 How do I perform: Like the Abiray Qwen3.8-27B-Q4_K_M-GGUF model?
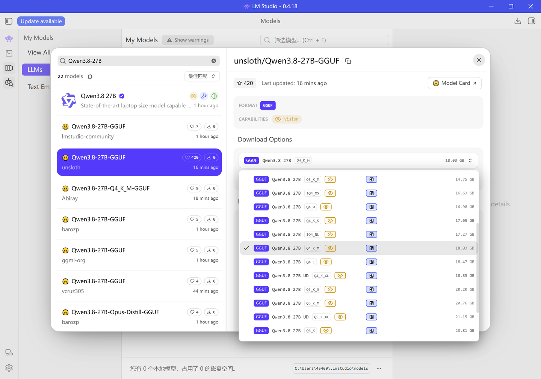coord(194,188)
